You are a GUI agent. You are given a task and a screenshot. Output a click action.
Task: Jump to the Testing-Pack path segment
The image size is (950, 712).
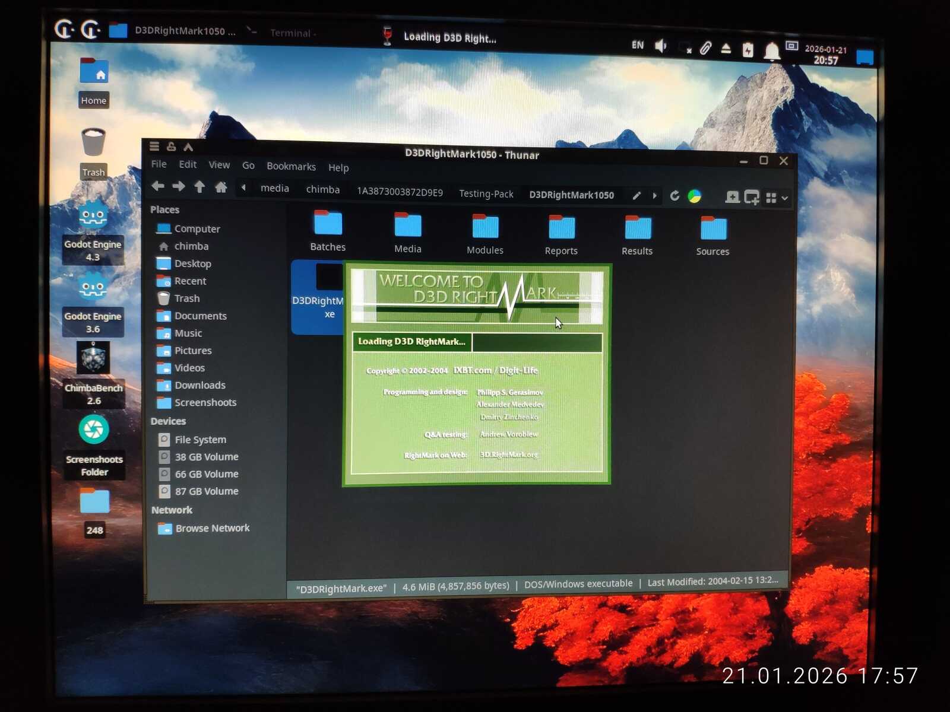486,194
